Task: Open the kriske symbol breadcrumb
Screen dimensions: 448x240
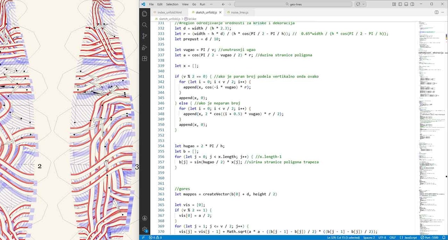Action: tap(190, 18)
